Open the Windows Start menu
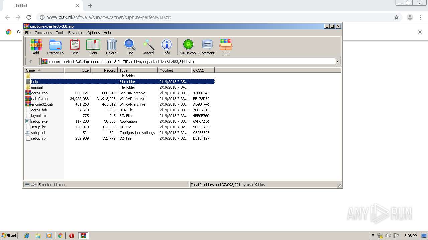 click(9, 236)
